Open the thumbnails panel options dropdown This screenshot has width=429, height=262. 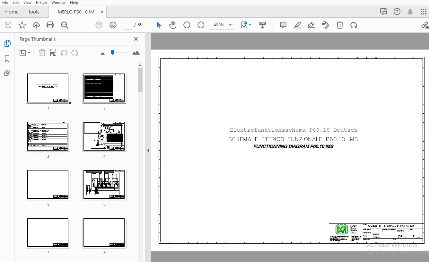click(25, 53)
